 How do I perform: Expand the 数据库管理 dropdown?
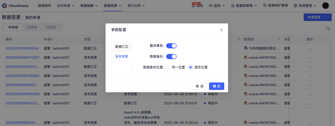pos(255,6)
